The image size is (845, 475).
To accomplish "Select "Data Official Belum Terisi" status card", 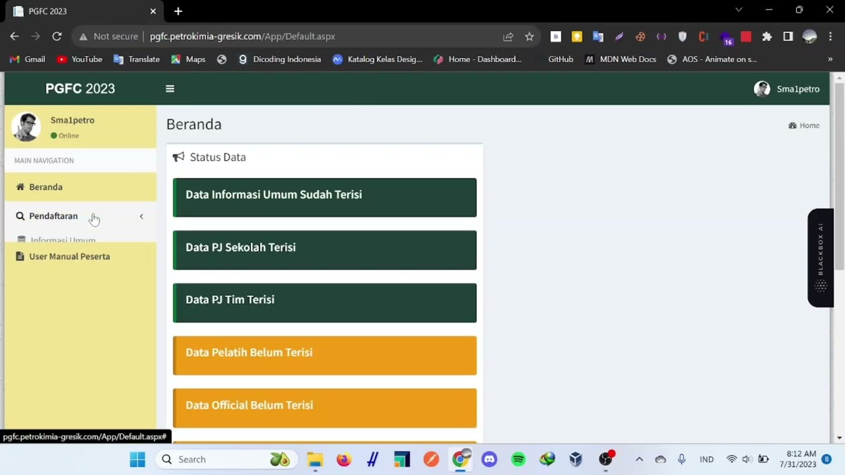I will click(x=324, y=408).
